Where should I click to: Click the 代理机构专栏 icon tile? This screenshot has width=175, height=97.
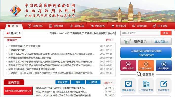146,65
